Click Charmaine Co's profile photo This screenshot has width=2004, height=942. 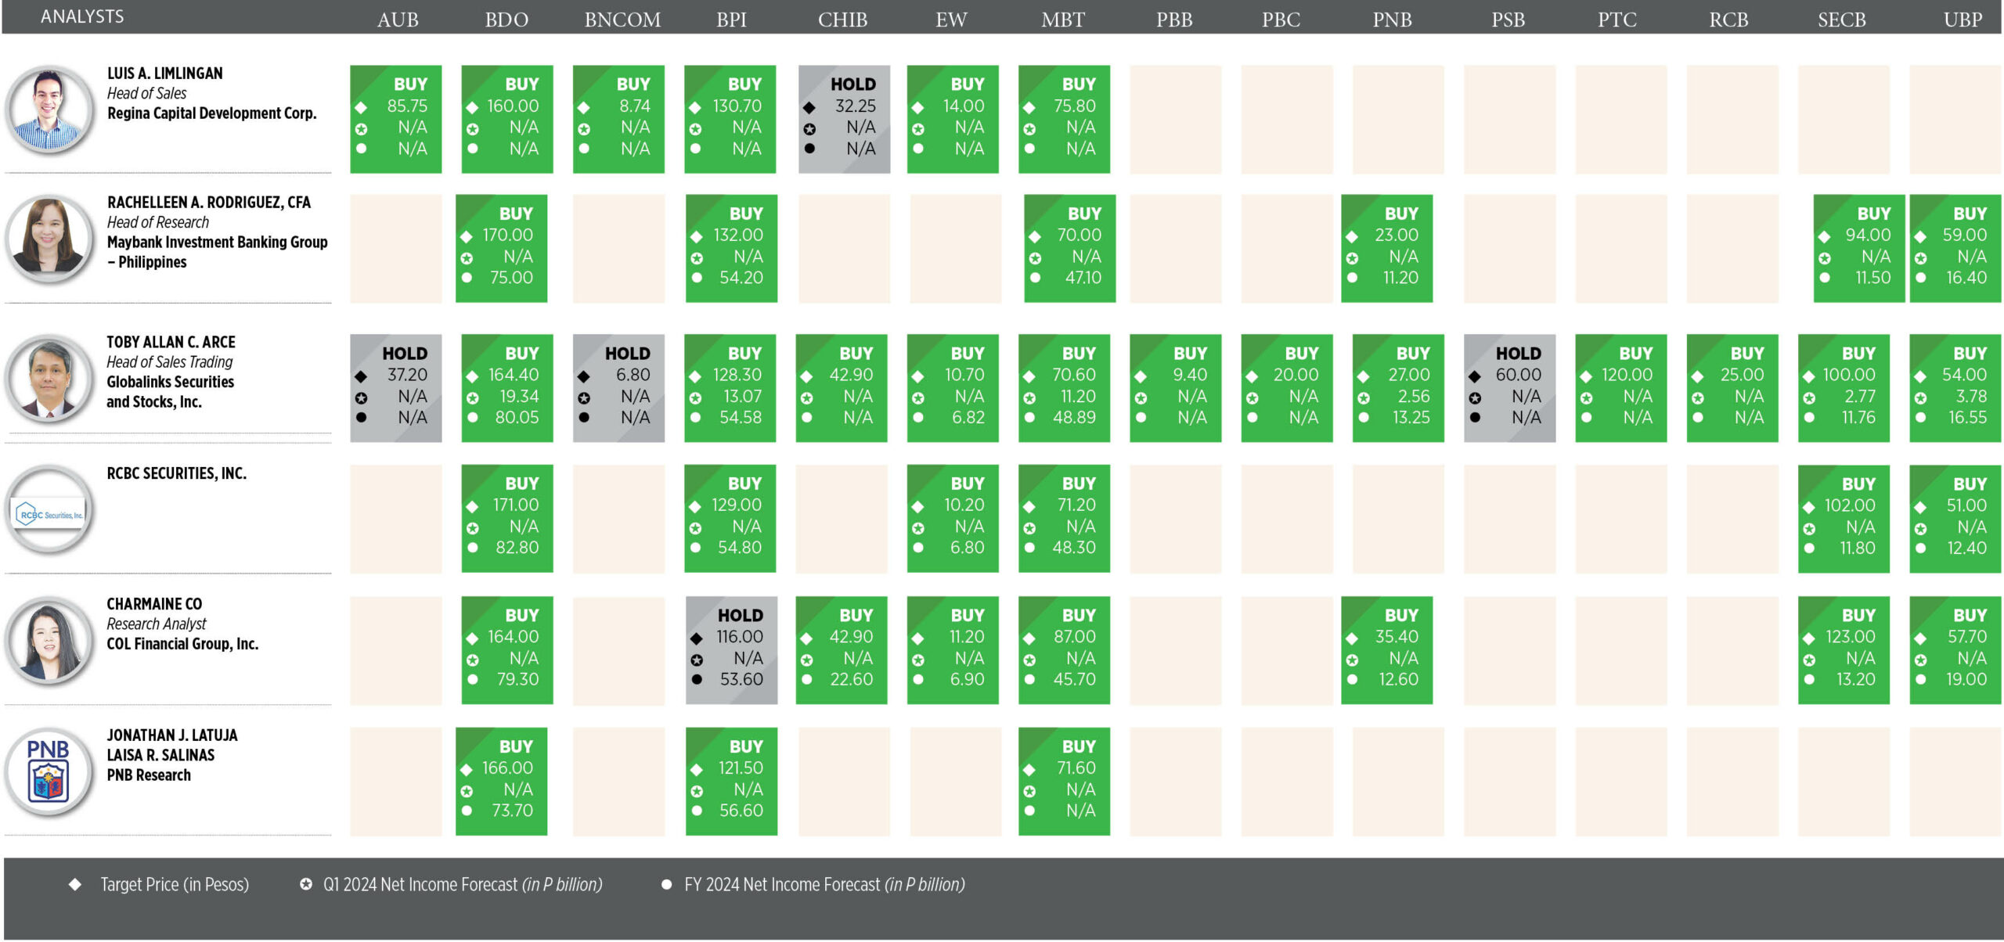point(49,641)
